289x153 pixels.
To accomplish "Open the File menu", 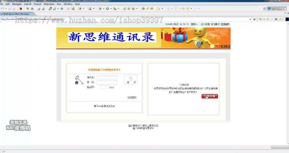I will click(2, 4).
